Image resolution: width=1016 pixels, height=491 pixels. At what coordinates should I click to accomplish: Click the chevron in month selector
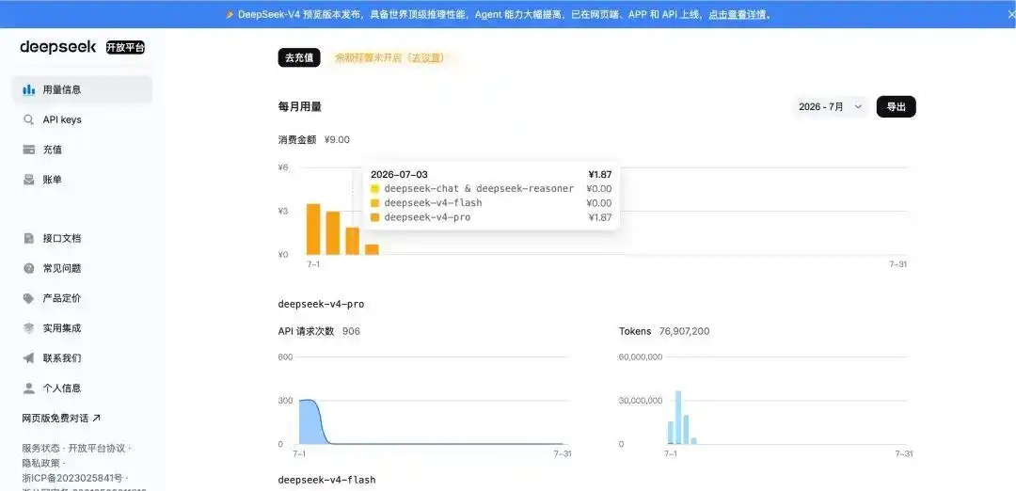(859, 107)
